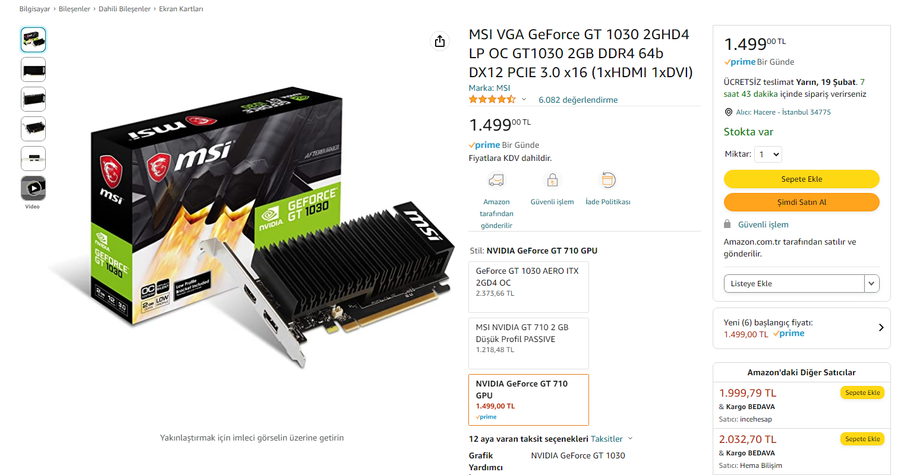The height and width of the screenshot is (475, 910).
Task: Open the Miktar quantity dropdown
Action: [x=768, y=154]
